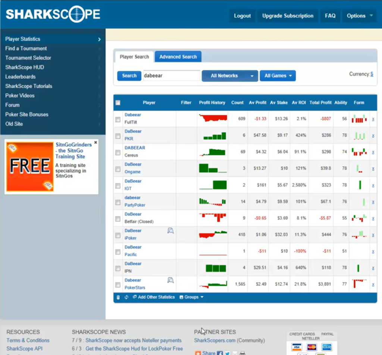Screen dimensions: 382x355
Task: Switch to the Player Search tab
Action: tap(134, 57)
